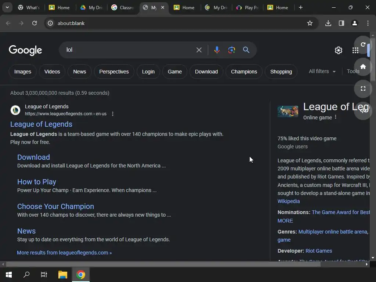The height and width of the screenshot is (282, 376).
Task: Click League of Legends knowledge panel thumbnail
Action: point(288,112)
